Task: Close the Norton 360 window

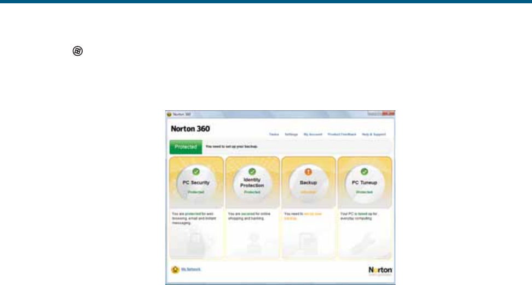Action: click(389, 114)
